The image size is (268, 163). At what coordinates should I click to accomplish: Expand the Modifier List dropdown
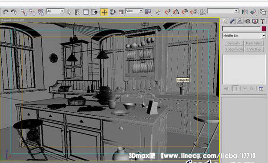(x=244, y=36)
